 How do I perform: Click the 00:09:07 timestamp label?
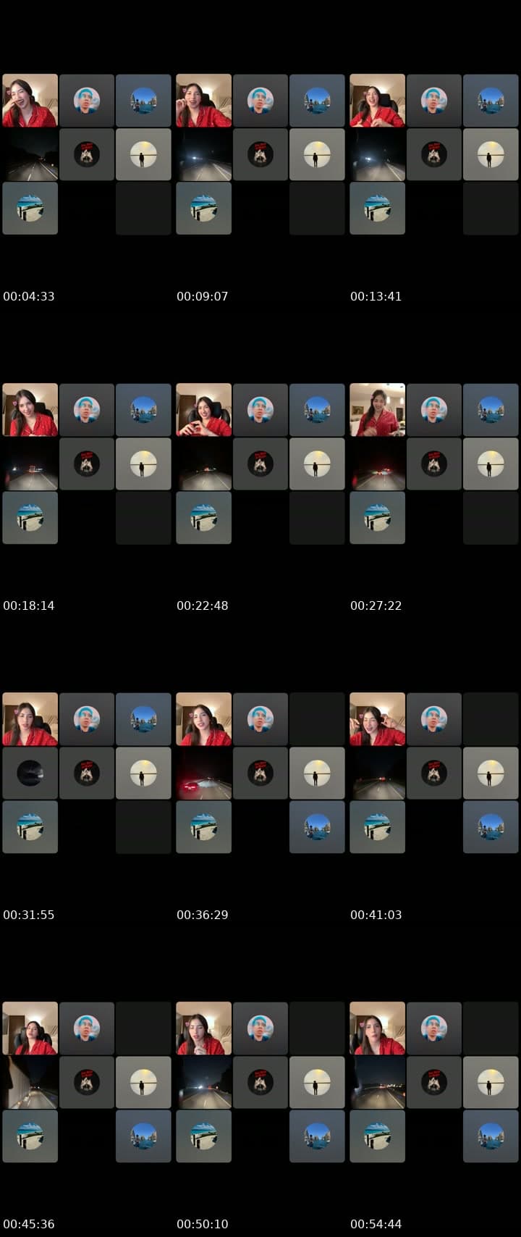[203, 296]
